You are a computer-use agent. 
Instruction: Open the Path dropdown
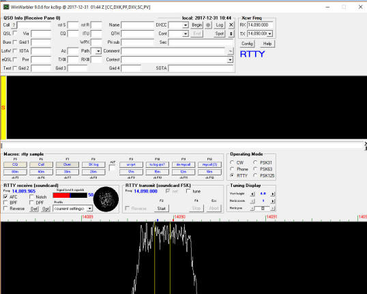[98, 51]
